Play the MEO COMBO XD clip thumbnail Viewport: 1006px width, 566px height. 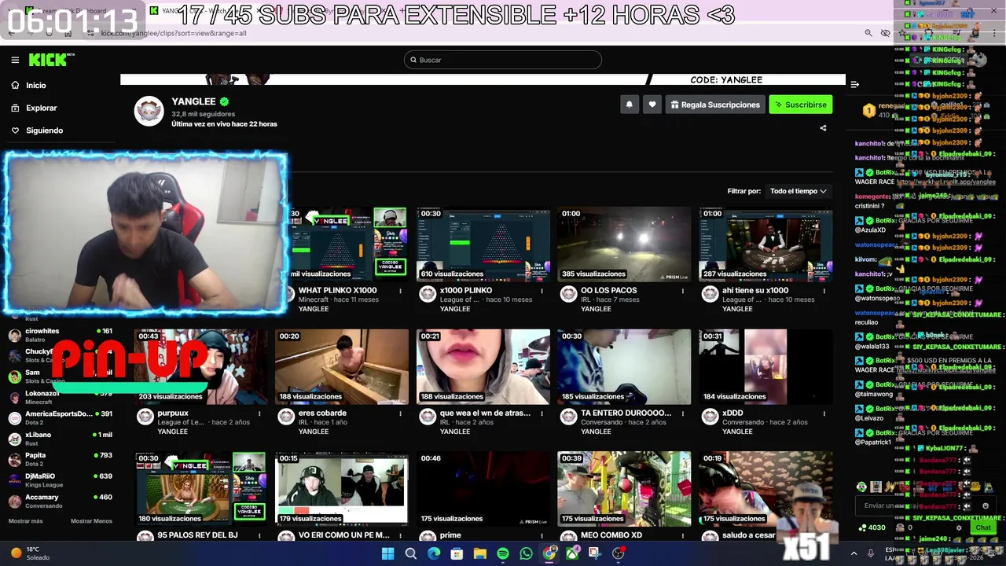coord(624,488)
